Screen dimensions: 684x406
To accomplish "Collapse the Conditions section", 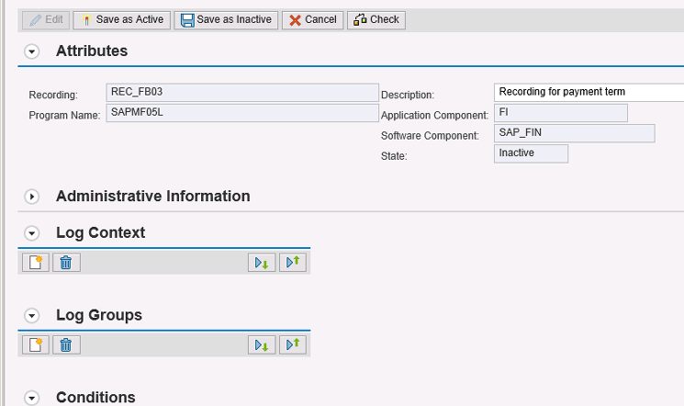I will (x=33, y=398).
